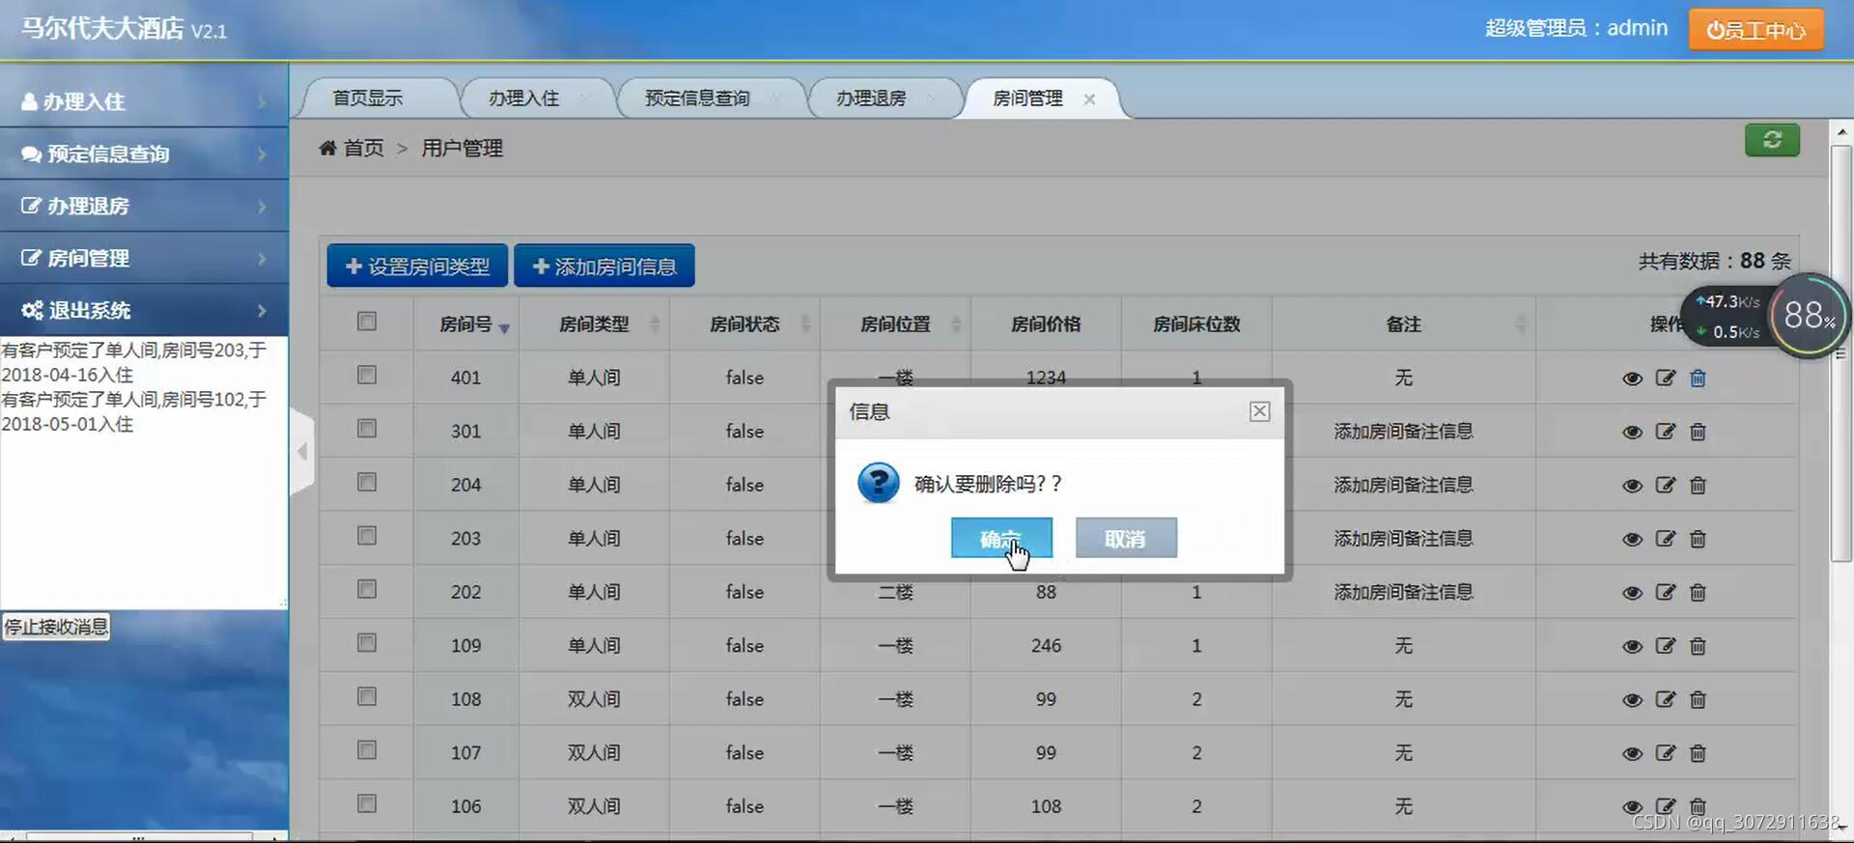Edit room 109 entry
The height and width of the screenshot is (843, 1854).
[x=1666, y=645]
